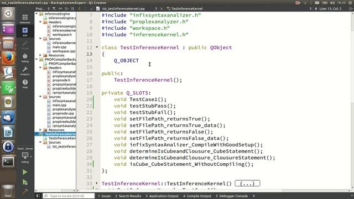Open the TestInferenceKernel symbol dropdown
354x199 pixels.
240,9
